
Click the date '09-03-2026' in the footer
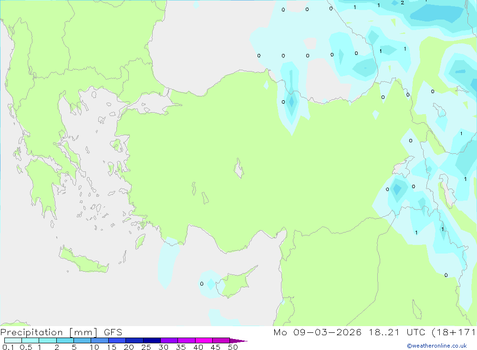click(x=327, y=332)
